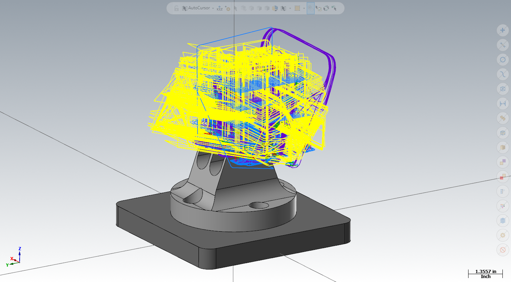Click the gear quick mask button
511x282 pixels.
pyautogui.click(x=503, y=235)
